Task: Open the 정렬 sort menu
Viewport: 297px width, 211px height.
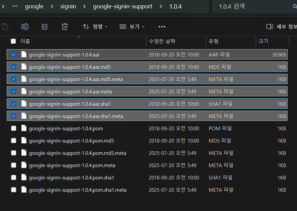Action: 95,27
